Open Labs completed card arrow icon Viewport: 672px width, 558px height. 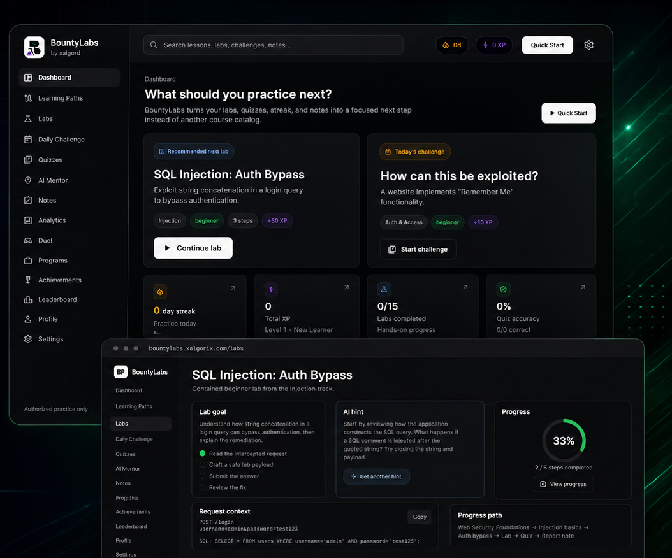[465, 287]
